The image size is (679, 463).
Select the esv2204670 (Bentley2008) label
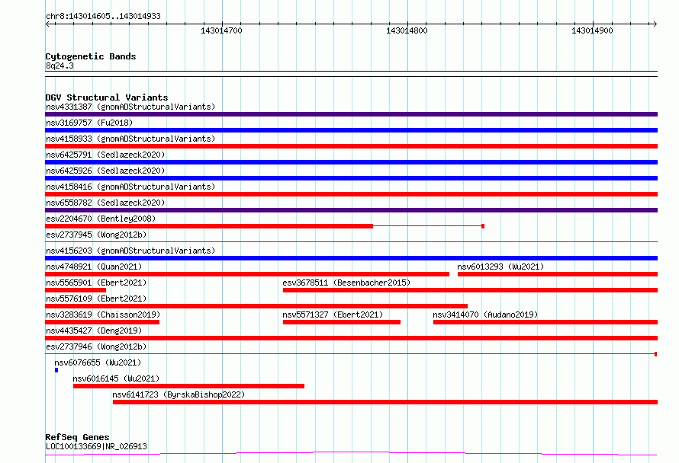coord(101,219)
